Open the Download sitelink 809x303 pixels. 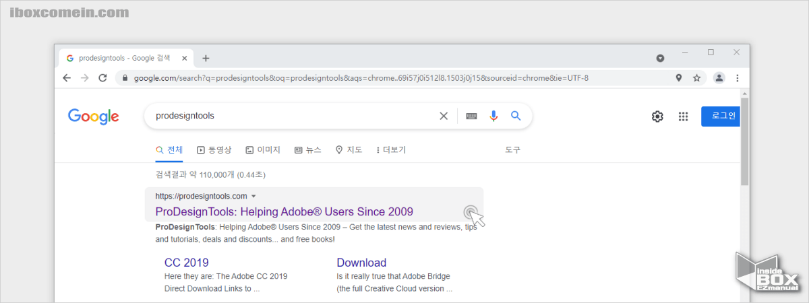point(361,263)
